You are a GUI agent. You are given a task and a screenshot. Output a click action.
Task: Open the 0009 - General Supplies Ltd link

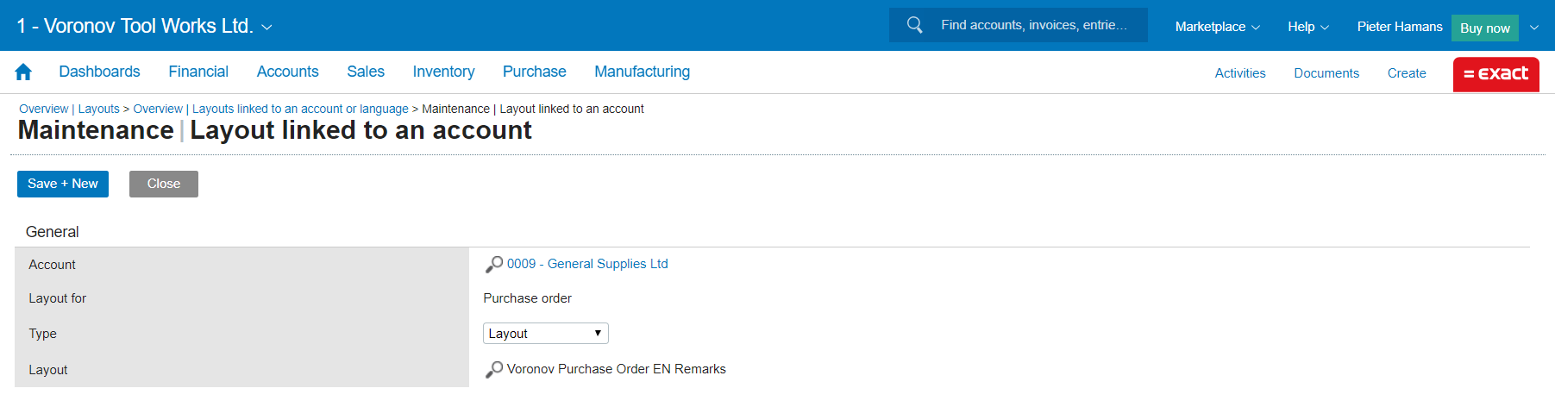click(x=587, y=264)
